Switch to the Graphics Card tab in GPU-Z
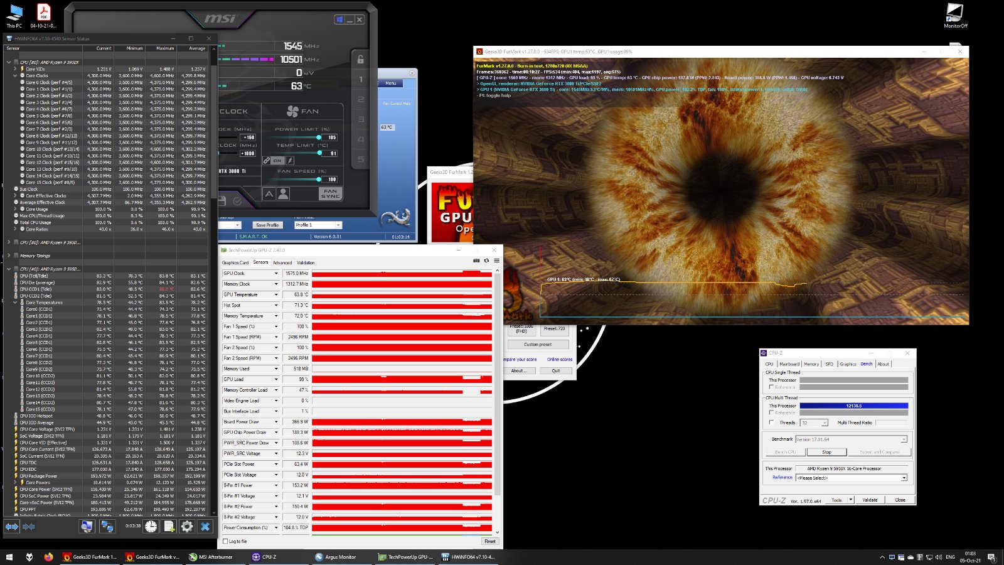1004x565 pixels. (x=235, y=263)
